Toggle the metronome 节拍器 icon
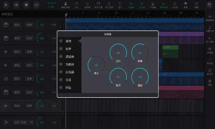215x129 pixels. [x=153, y=4]
